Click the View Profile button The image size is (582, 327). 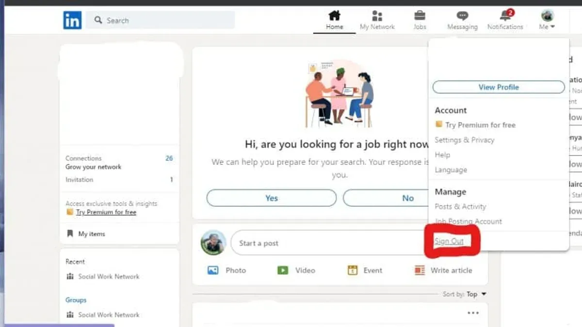(x=499, y=87)
